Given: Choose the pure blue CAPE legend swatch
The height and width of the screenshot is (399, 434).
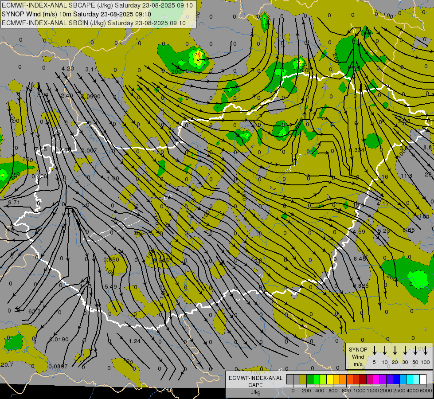Looking at the screenshot, I should (x=396, y=379).
